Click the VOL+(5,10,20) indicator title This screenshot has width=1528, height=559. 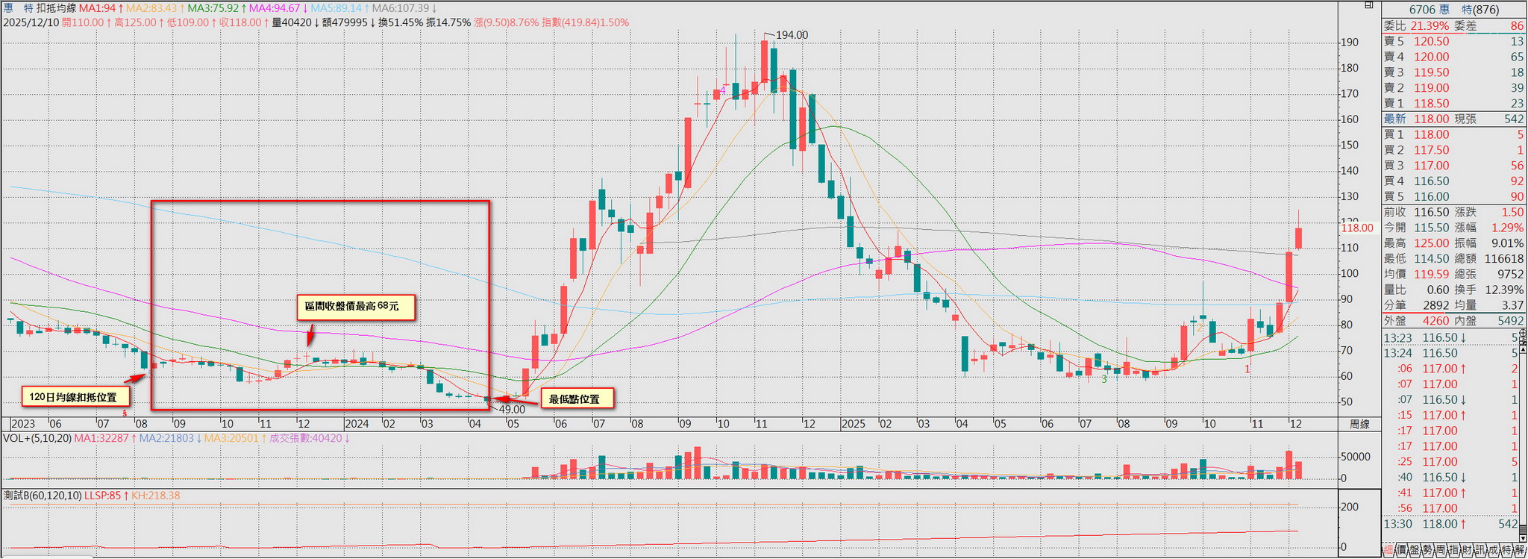[x=37, y=438]
